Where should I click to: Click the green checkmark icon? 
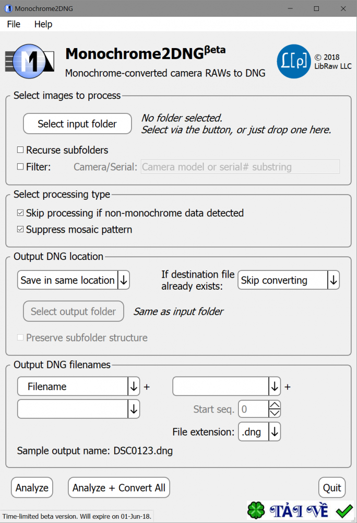(x=344, y=511)
